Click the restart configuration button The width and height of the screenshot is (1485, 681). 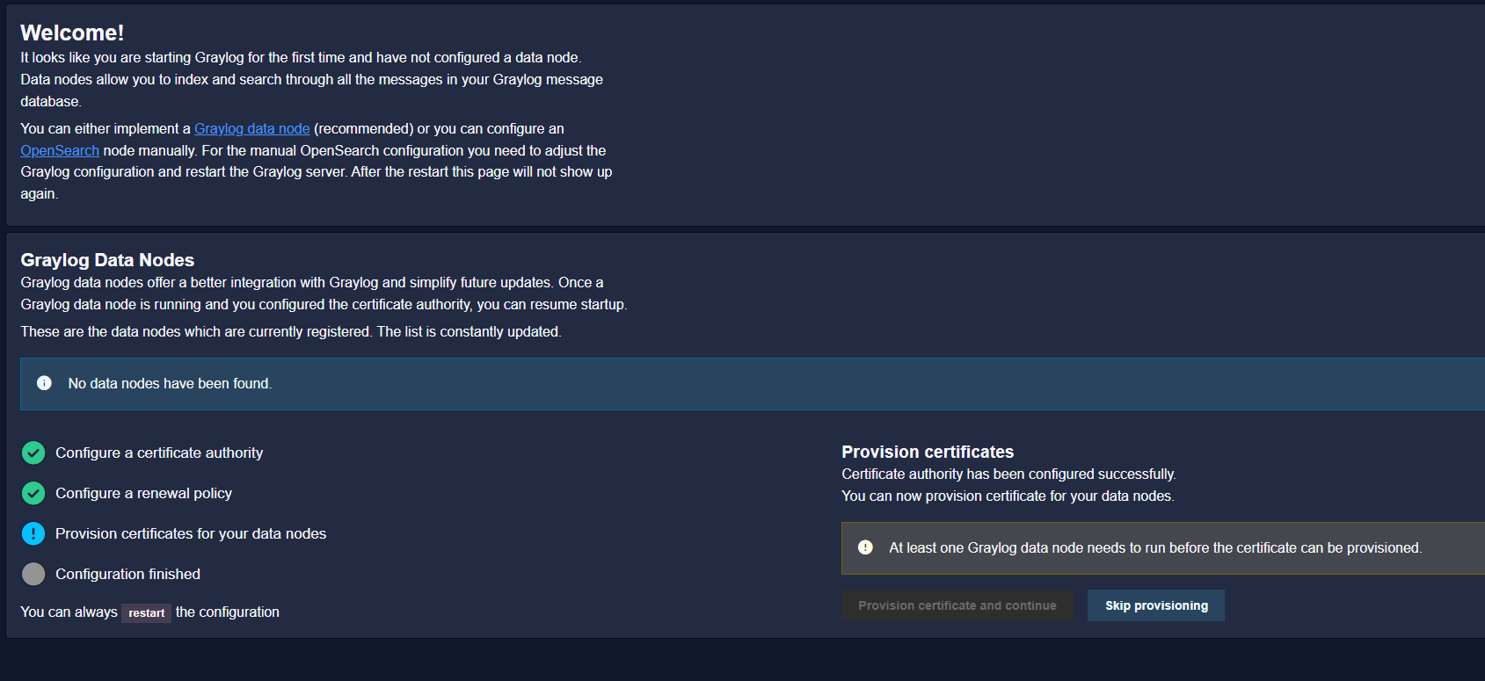pyautogui.click(x=146, y=612)
